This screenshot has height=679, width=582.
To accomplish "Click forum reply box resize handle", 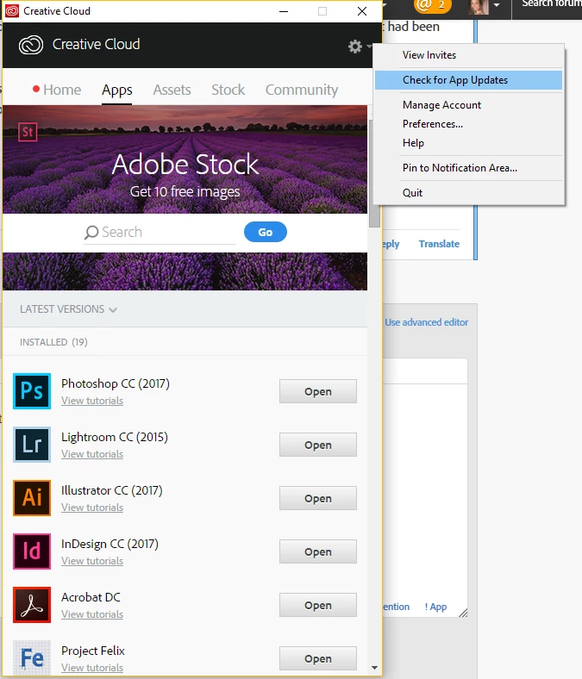I will click(463, 613).
